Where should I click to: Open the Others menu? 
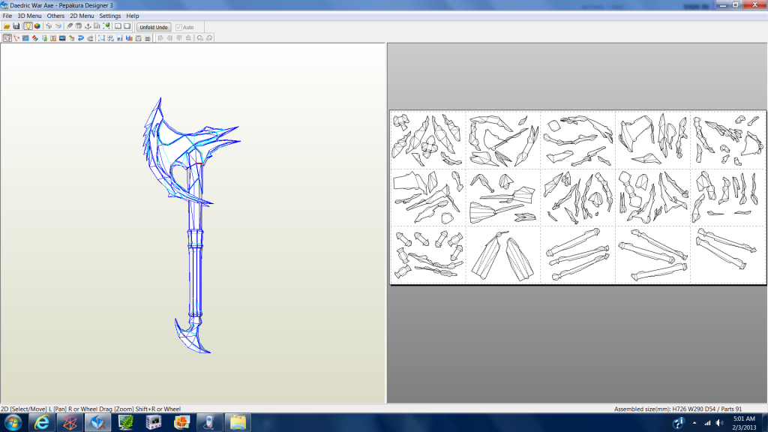point(55,16)
